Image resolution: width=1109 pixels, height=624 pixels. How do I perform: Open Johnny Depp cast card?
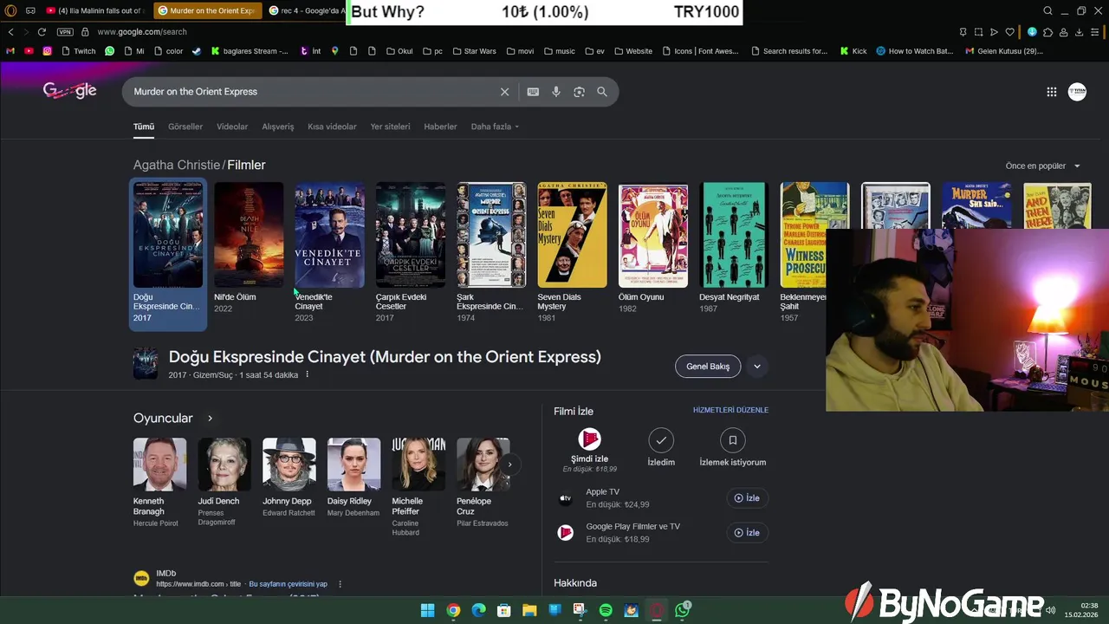(x=289, y=478)
